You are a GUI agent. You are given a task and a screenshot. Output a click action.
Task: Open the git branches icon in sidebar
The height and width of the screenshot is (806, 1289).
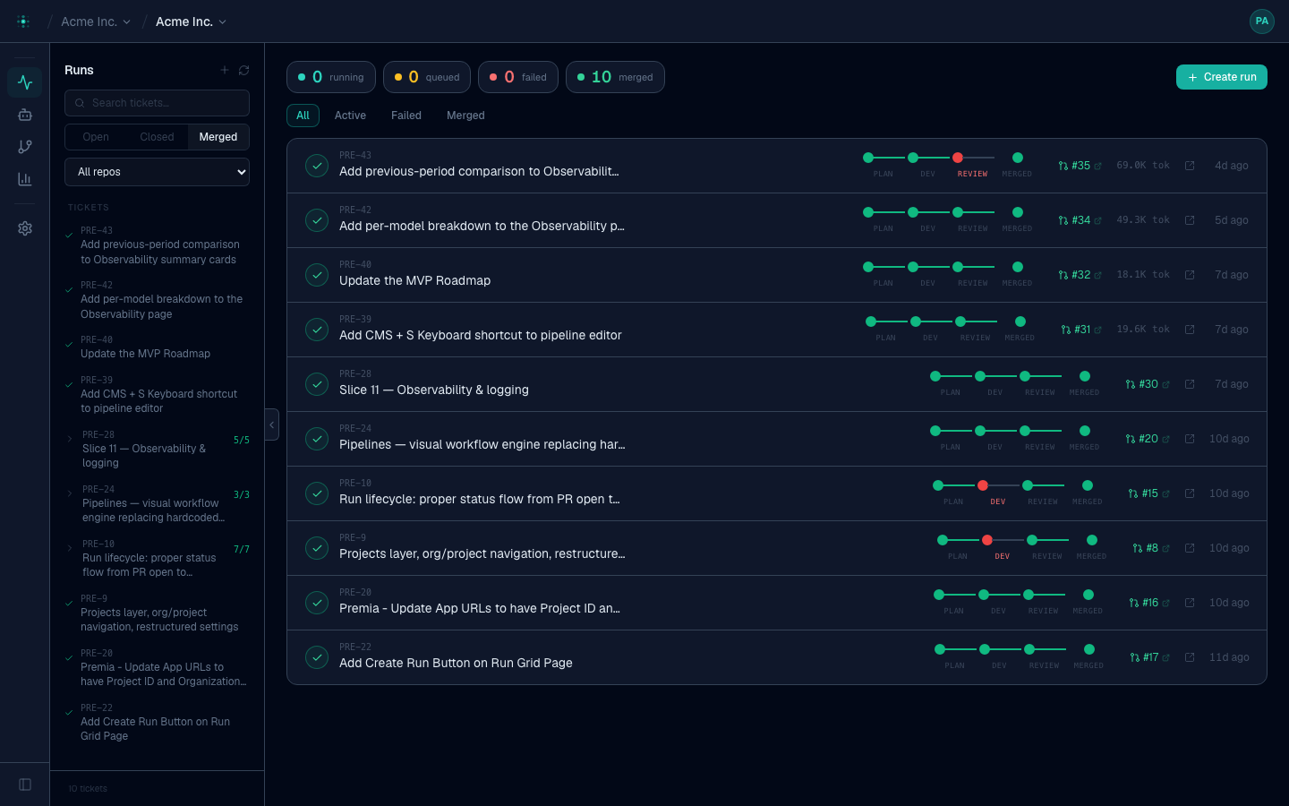(25, 147)
